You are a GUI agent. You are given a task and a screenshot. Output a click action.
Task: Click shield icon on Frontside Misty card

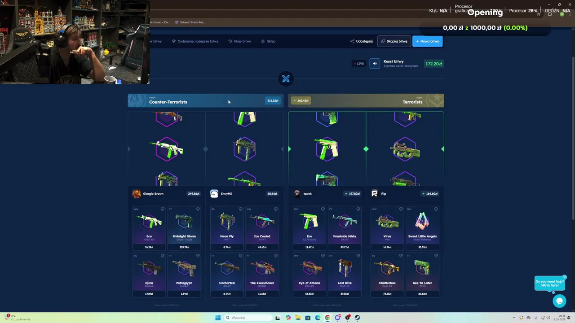click(x=358, y=209)
